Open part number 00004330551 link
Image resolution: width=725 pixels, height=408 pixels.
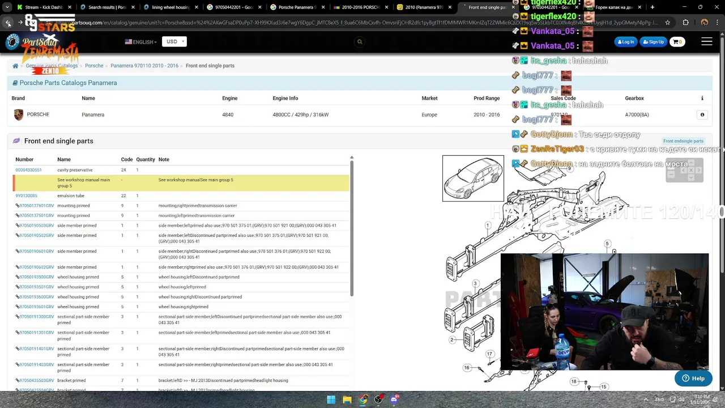coord(28,170)
